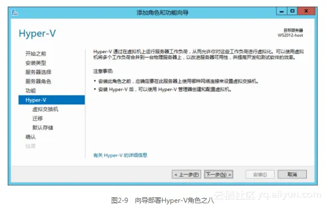Click the 添加角色和功能向导 title text
The width and height of the screenshot is (327, 206).
coord(162,13)
